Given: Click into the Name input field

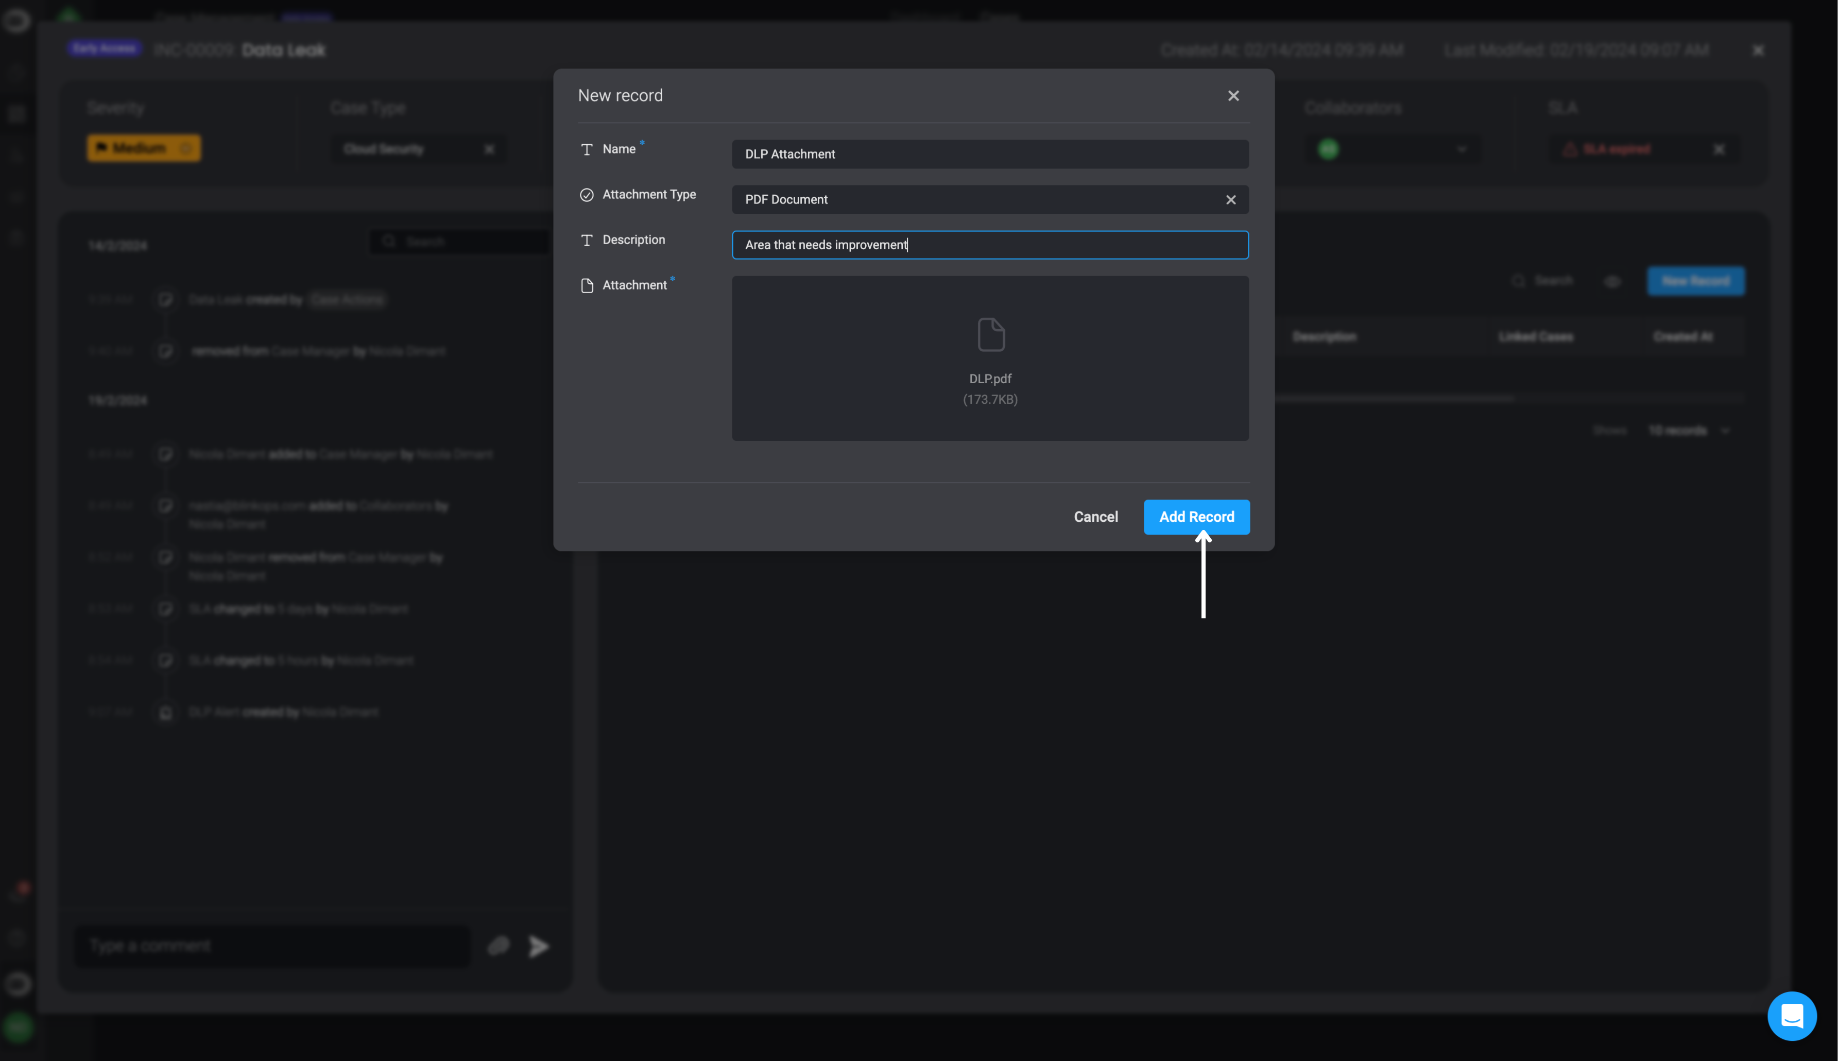Looking at the screenshot, I should [989, 155].
